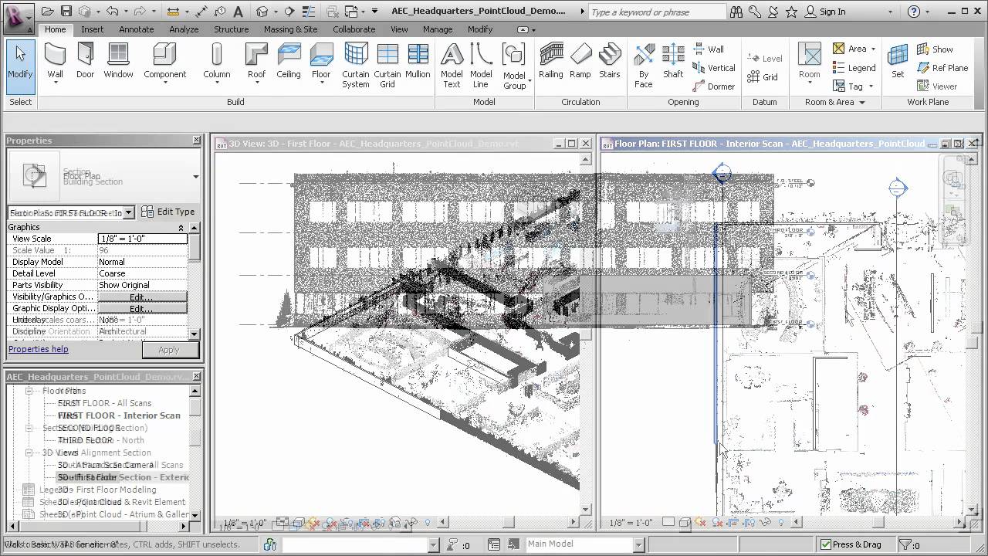Open the Properties help link
The width and height of the screenshot is (988, 556).
click(38, 349)
